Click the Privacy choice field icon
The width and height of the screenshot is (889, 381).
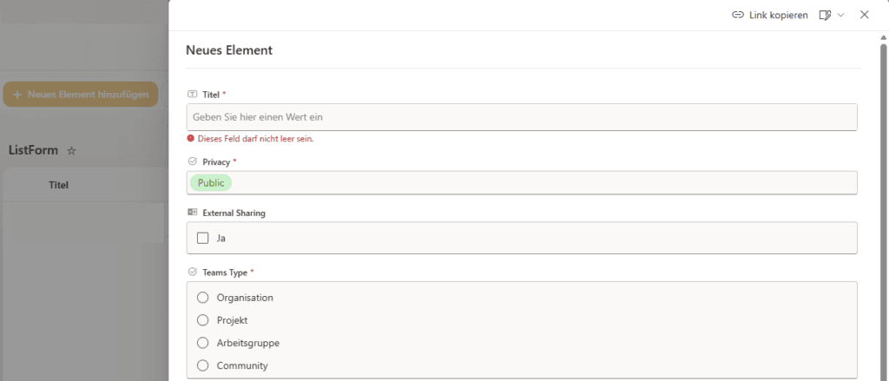(x=192, y=161)
